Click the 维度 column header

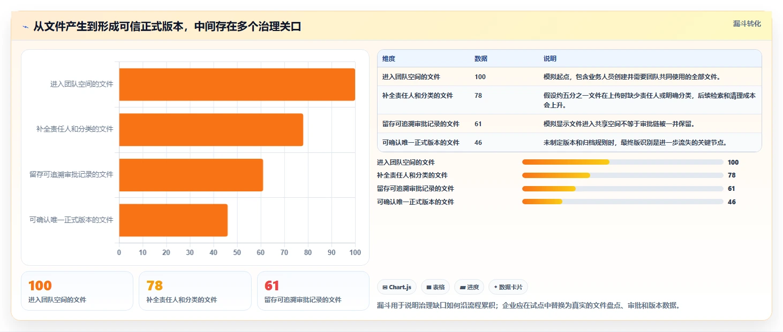click(x=389, y=59)
